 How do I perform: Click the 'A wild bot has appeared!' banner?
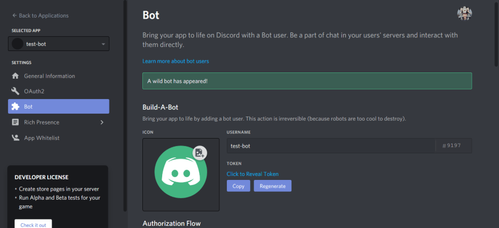coord(307,81)
